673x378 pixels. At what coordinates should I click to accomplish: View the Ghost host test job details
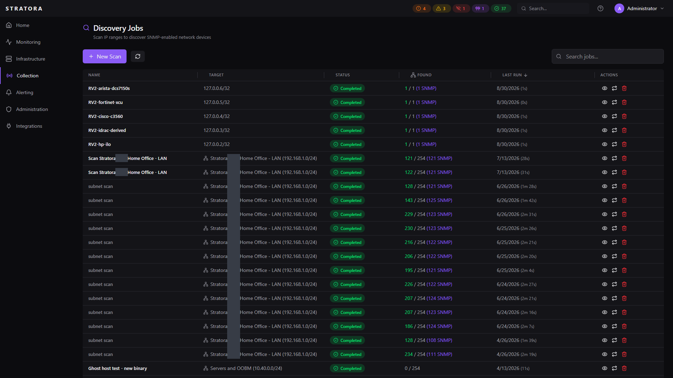tap(605, 368)
